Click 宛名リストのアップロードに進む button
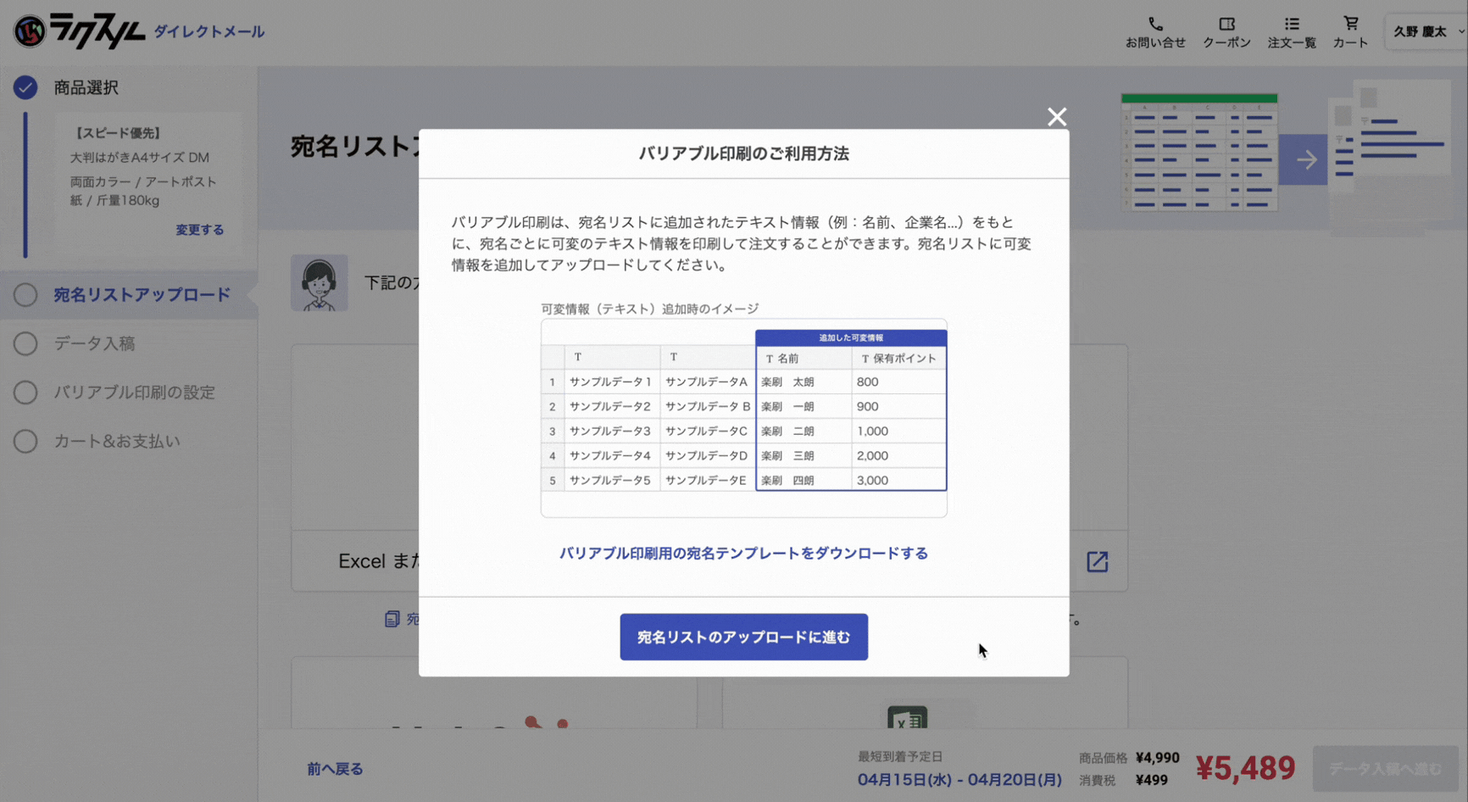Viewport: 1468px width, 802px height. [x=743, y=637]
